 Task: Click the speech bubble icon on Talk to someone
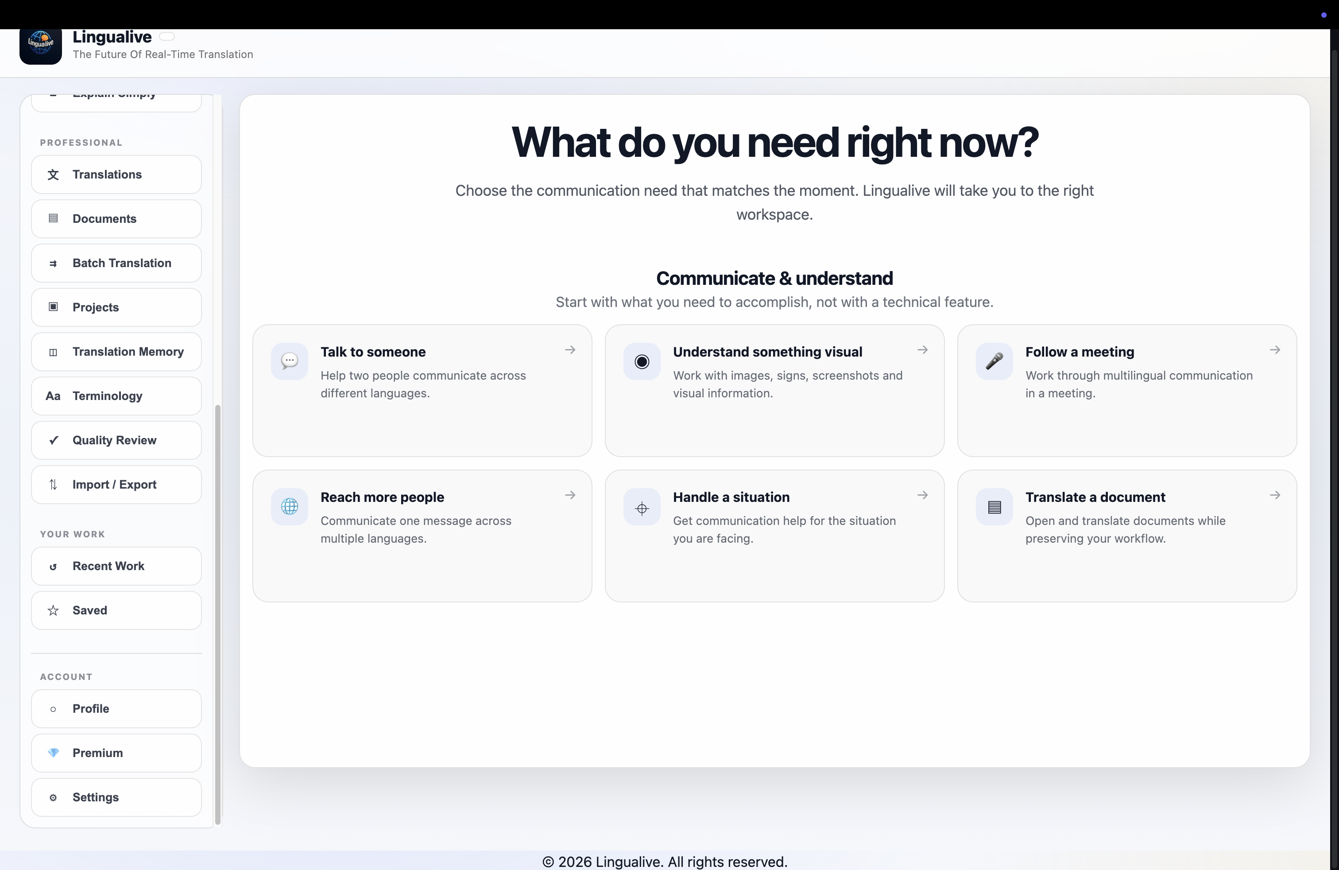click(x=289, y=361)
